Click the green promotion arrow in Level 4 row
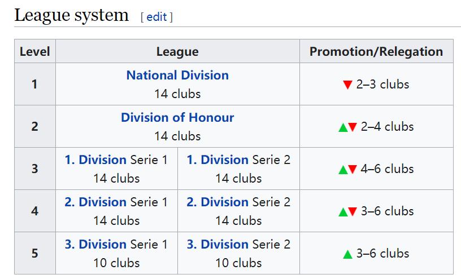Viewport: 461px width, 279px height. (342, 212)
